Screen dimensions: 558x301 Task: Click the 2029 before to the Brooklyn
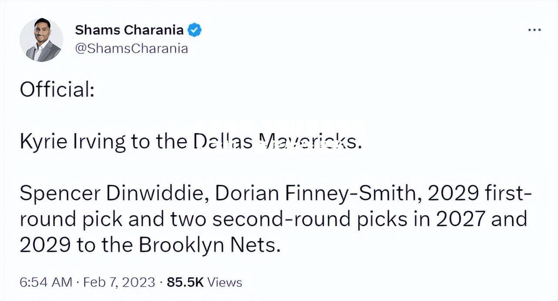(x=45, y=246)
